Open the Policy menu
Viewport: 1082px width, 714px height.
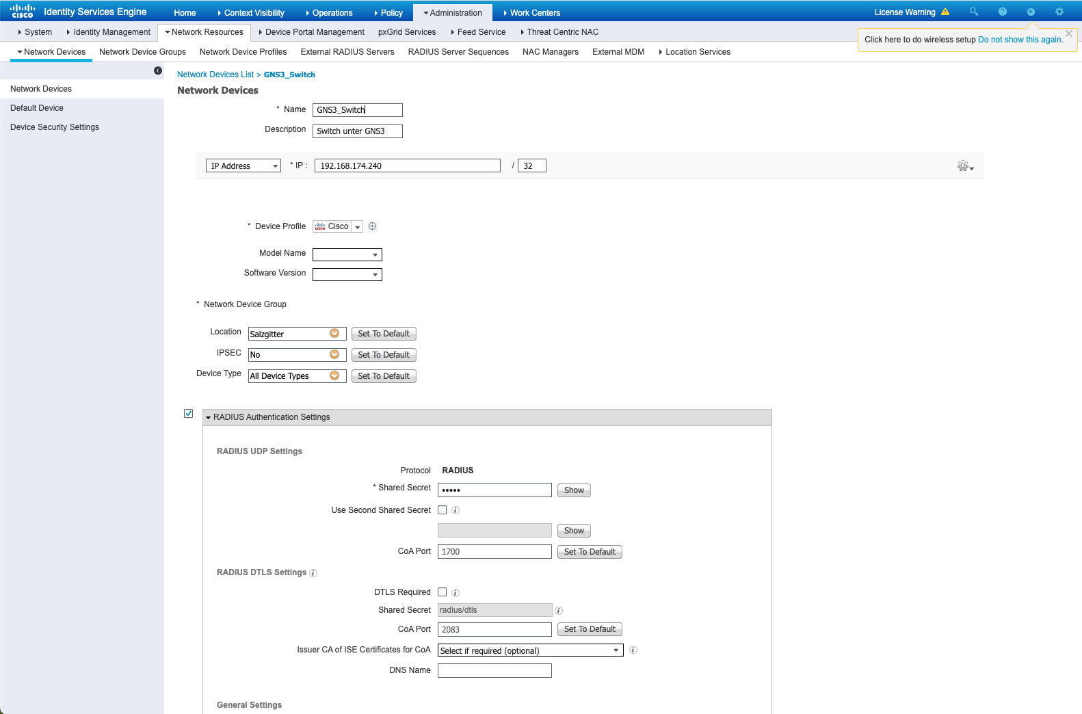pyautogui.click(x=388, y=13)
